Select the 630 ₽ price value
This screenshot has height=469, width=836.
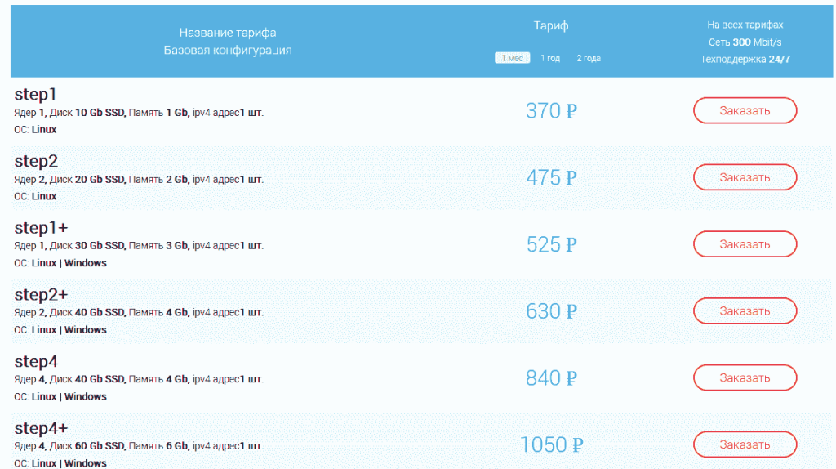click(551, 311)
